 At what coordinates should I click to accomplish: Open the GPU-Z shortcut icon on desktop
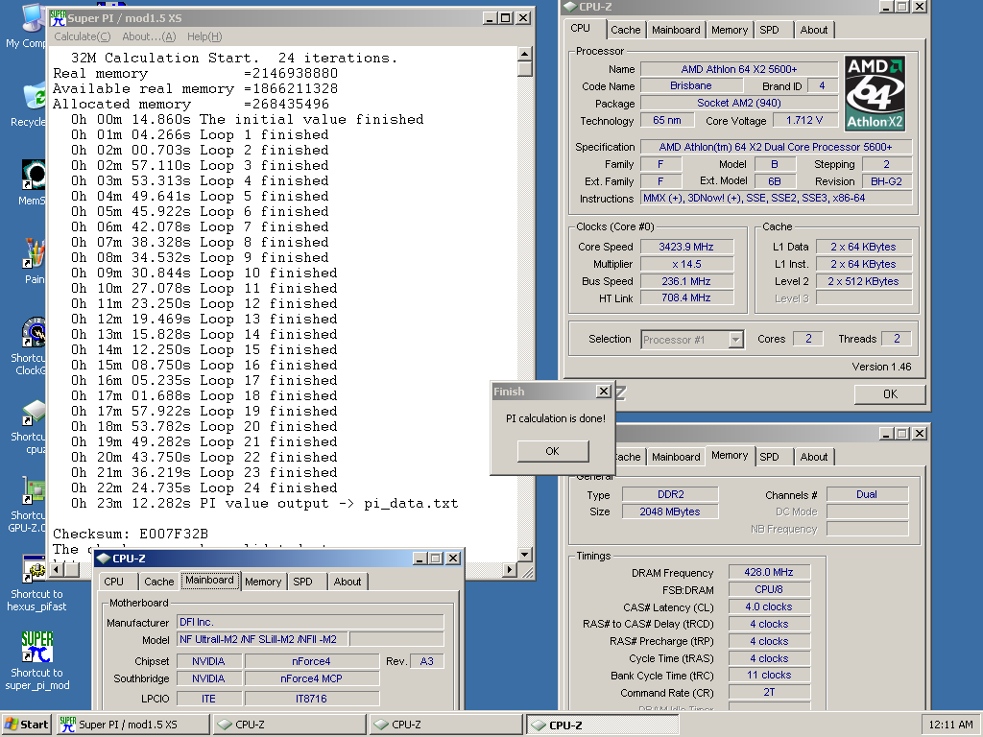click(x=35, y=490)
